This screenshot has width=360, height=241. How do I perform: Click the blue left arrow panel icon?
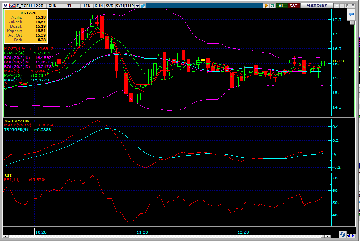point(351,14)
